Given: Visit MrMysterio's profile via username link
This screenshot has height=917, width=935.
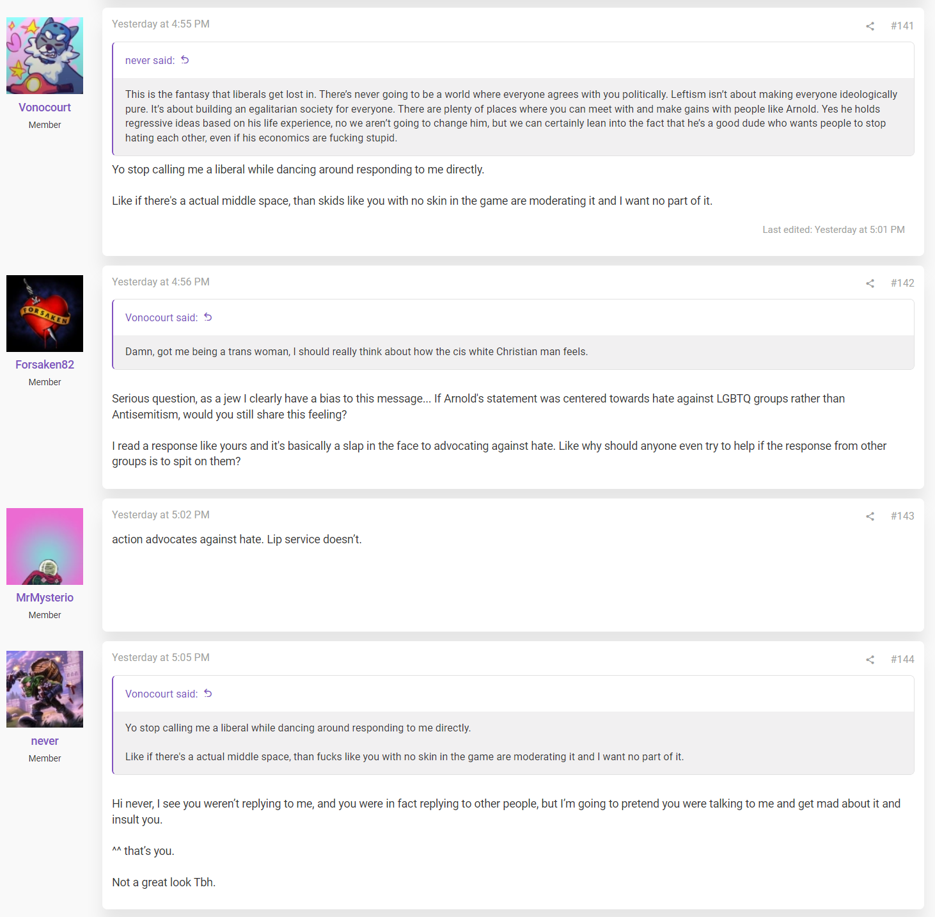Looking at the screenshot, I should tap(45, 598).
